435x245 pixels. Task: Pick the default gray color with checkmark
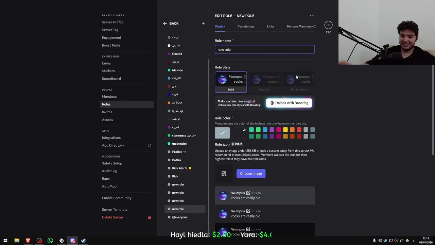(x=222, y=133)
